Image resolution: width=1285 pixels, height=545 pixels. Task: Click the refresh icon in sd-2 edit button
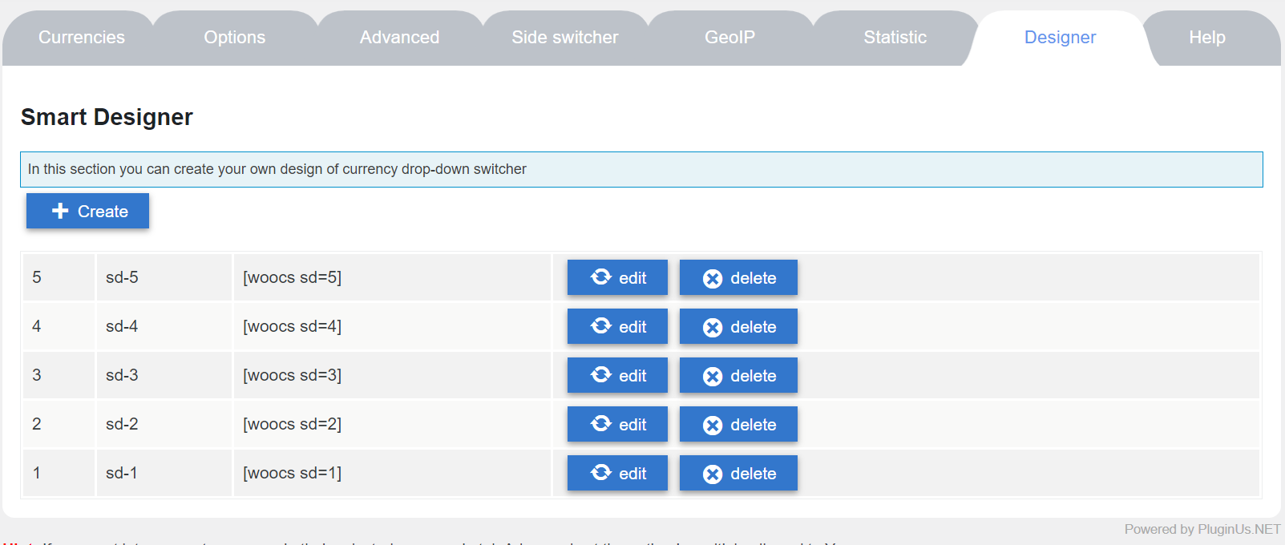[601, 423]
